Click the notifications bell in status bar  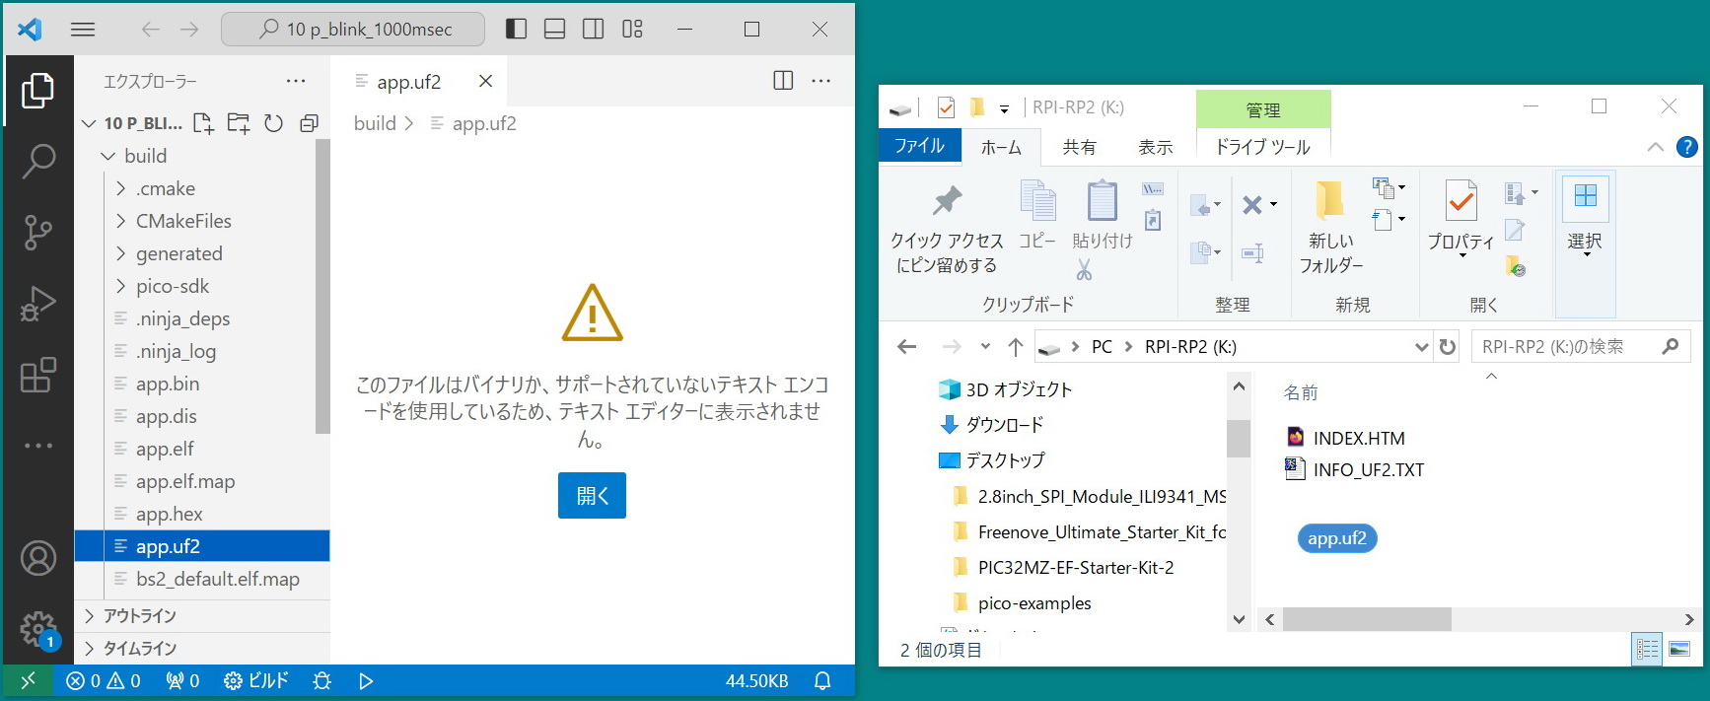click(x=822, y=680)
